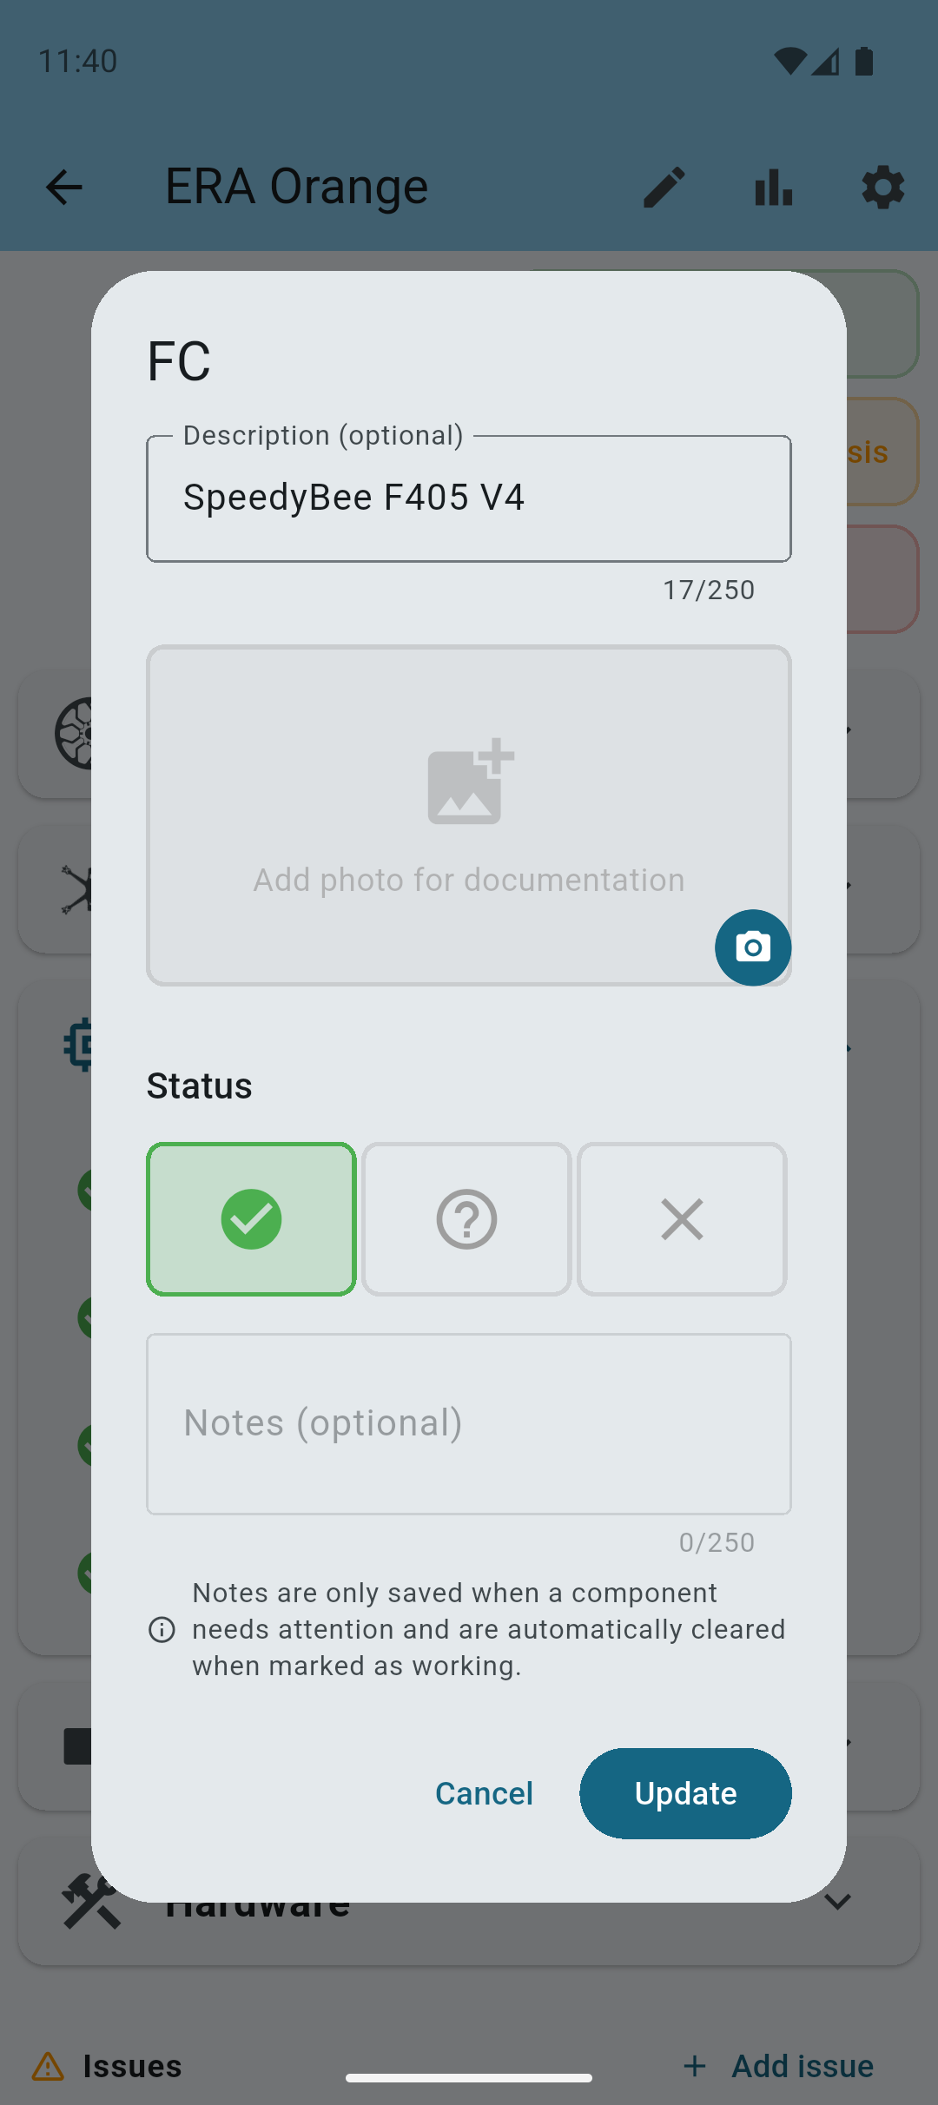Click the Add issue link
Screen dimensions: 938x2105
(x=779, y=2066)
